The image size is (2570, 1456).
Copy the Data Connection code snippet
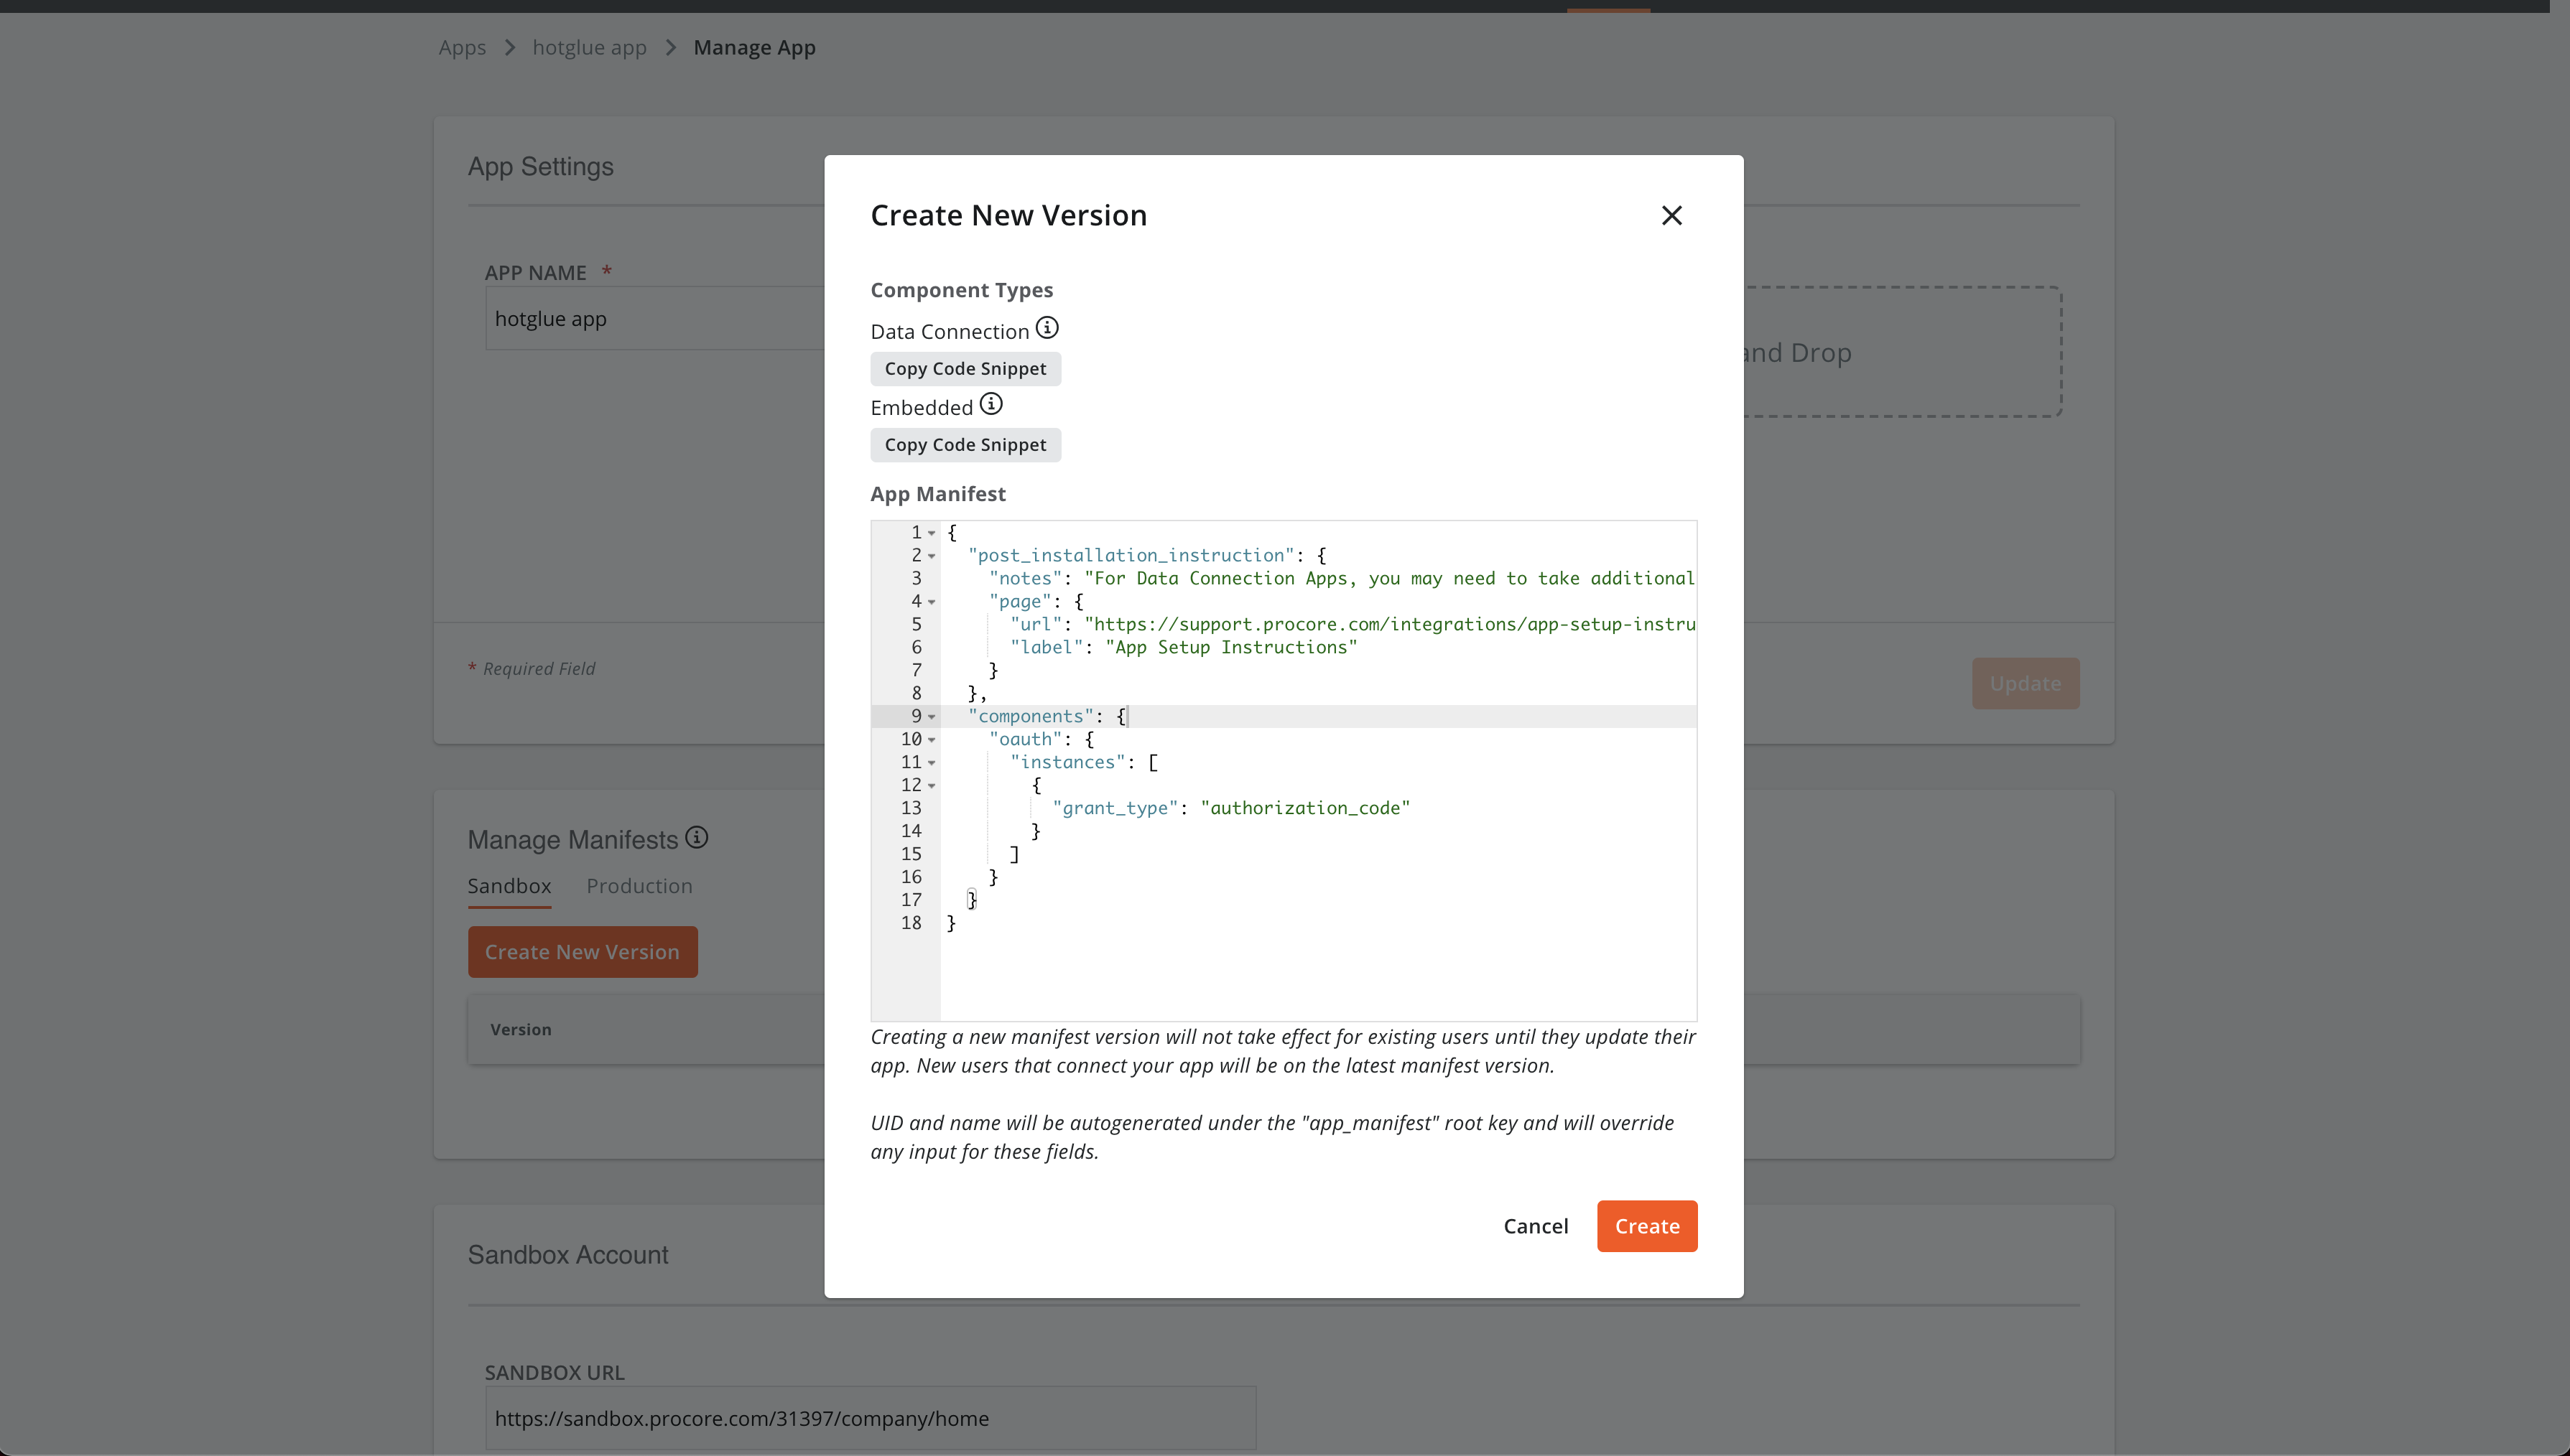click(x=965, y=369)
